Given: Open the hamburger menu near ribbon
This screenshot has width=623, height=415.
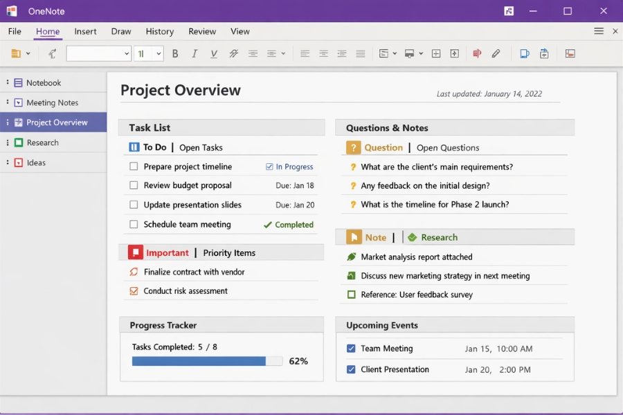Looking at the screenshot, I should (x=598, y=30).
